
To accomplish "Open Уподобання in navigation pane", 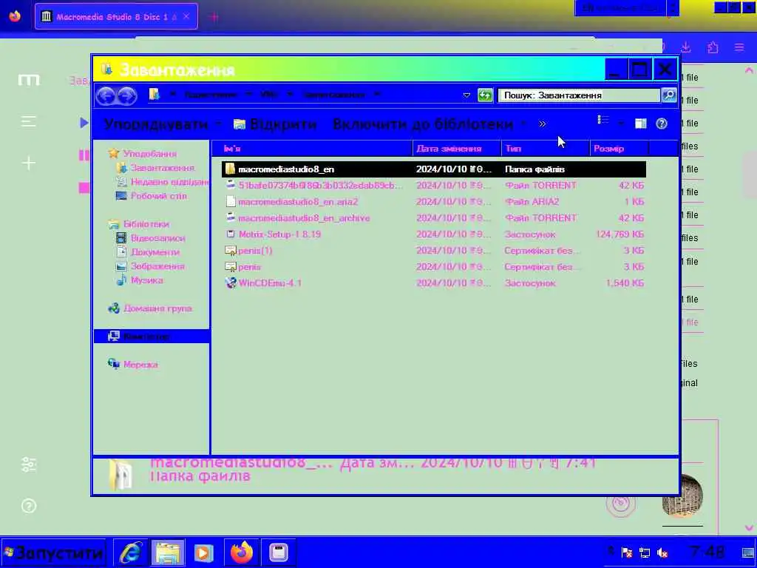I will click(143, 154).
